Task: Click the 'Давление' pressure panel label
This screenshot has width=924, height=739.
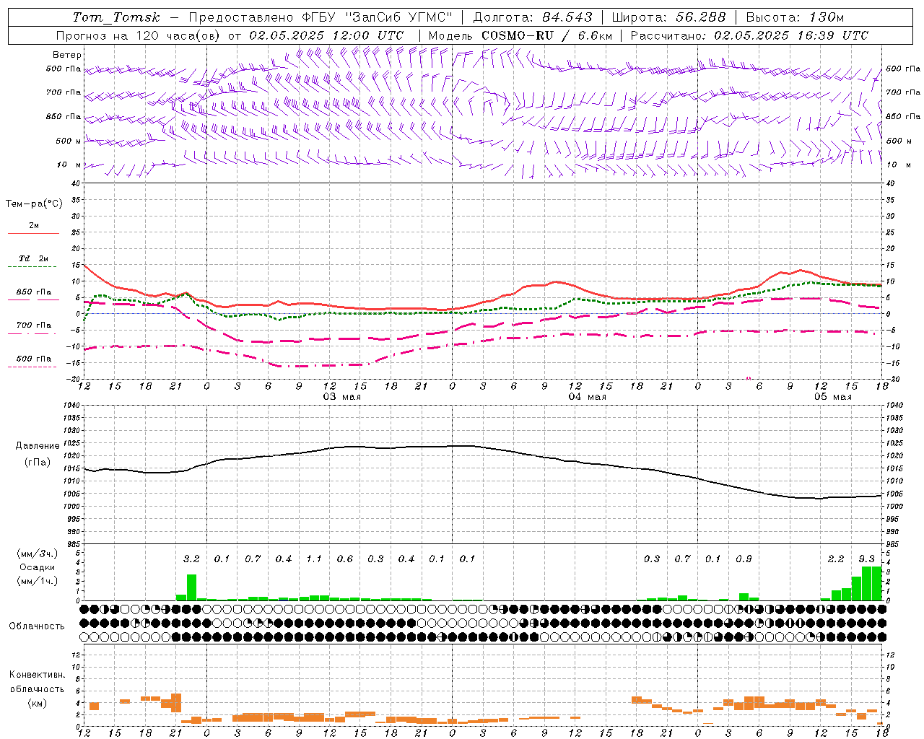Action: pos(38,446)
